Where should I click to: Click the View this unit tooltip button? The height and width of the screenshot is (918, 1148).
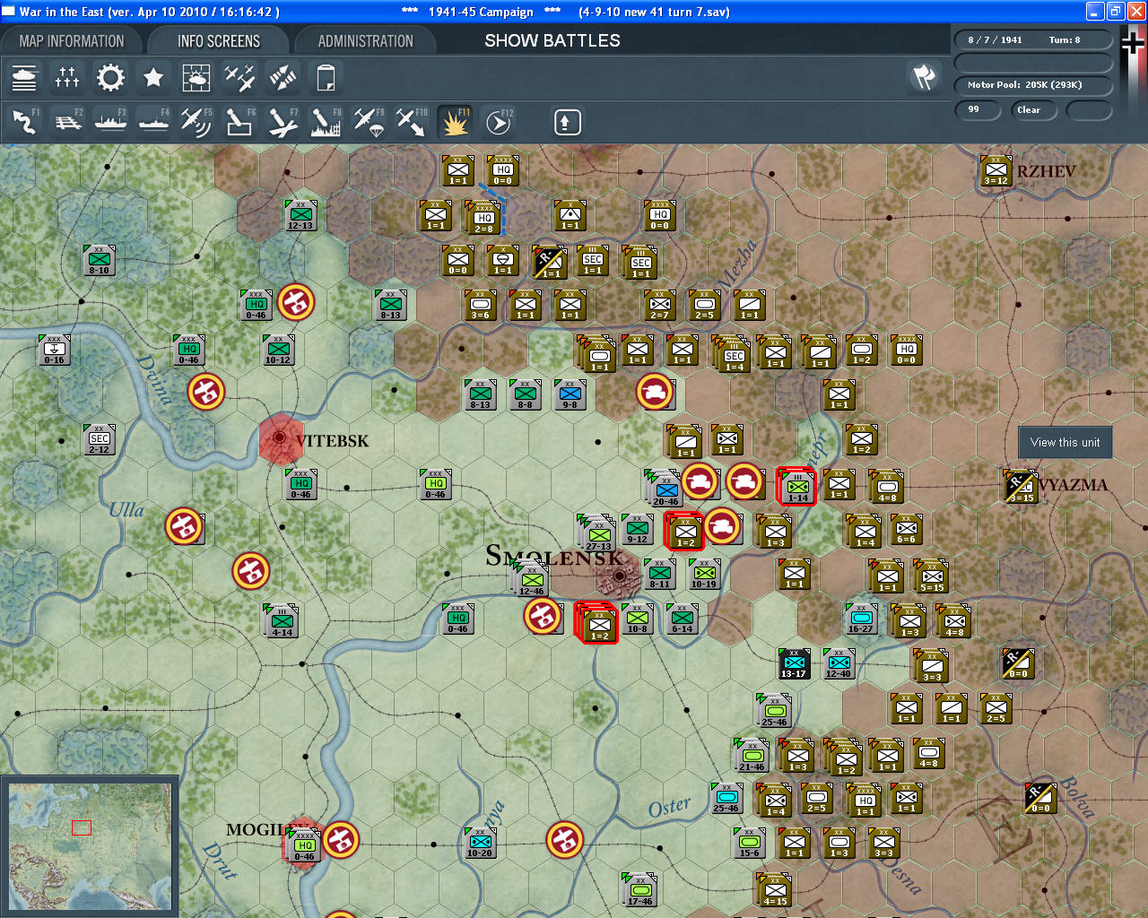1065,442
